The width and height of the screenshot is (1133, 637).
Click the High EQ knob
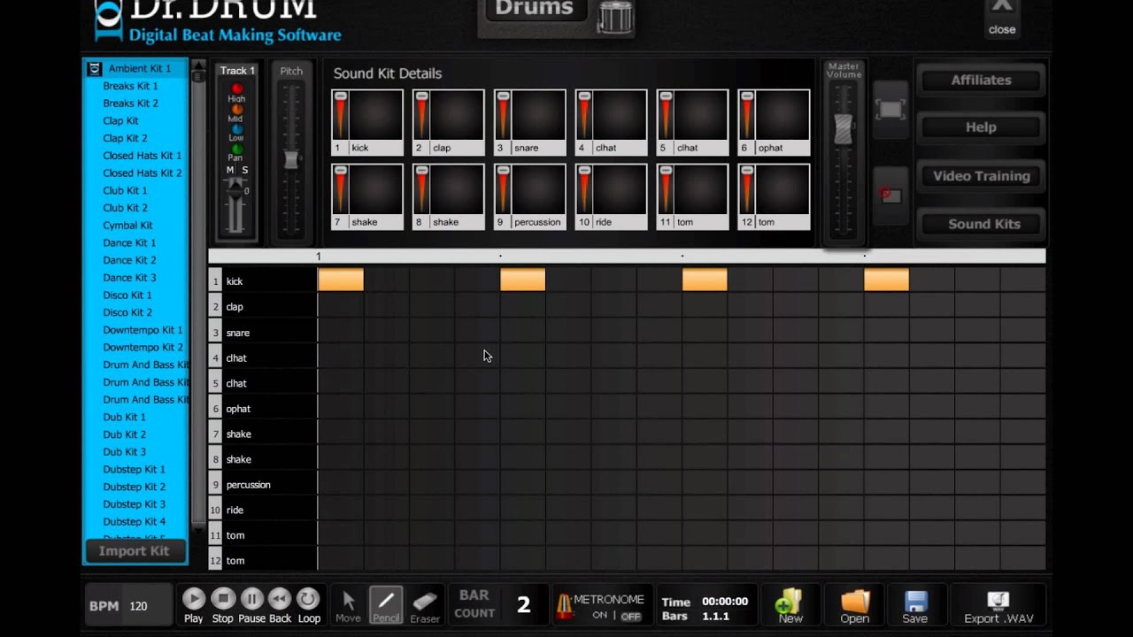click(x=236, y=88)
